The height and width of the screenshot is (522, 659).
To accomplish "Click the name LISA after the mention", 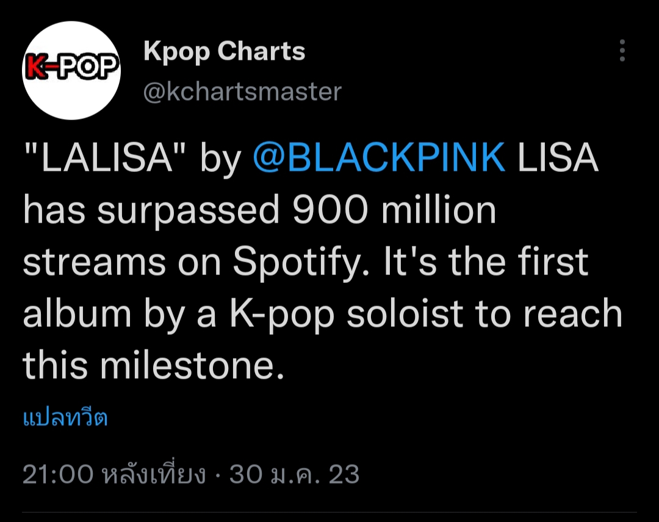I will pos(557,158).
